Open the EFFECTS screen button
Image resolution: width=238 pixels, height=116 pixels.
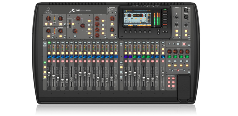pyautogui.click(x=165, y=22)
